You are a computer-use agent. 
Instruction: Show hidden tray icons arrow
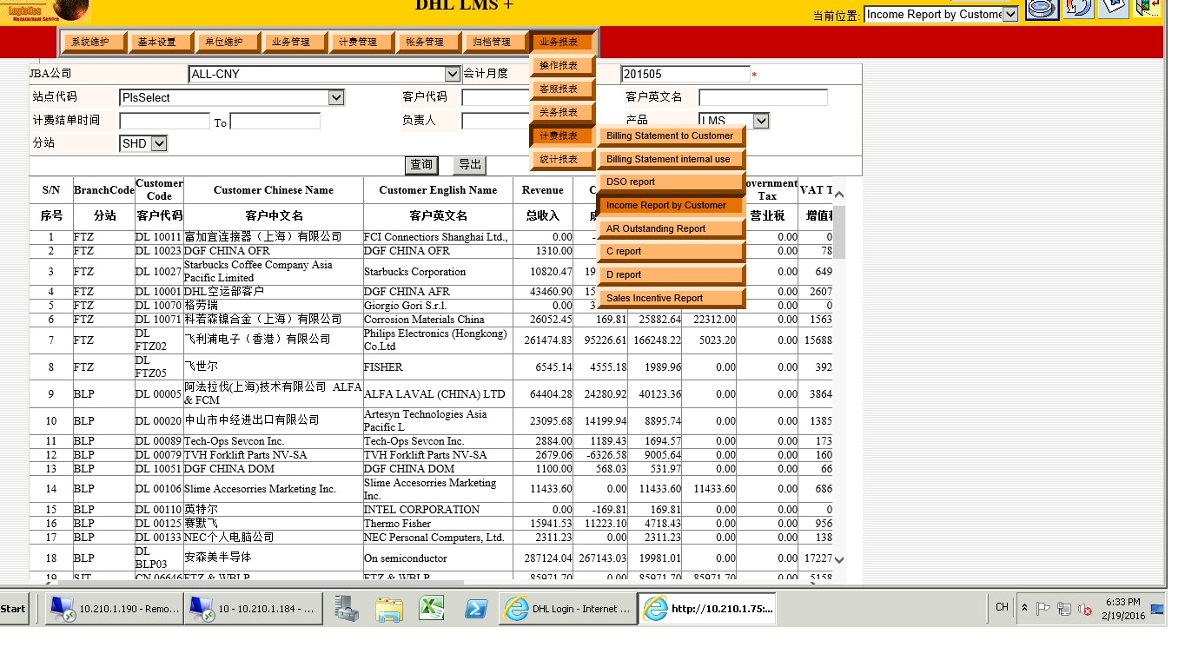tap(1024, 608)
